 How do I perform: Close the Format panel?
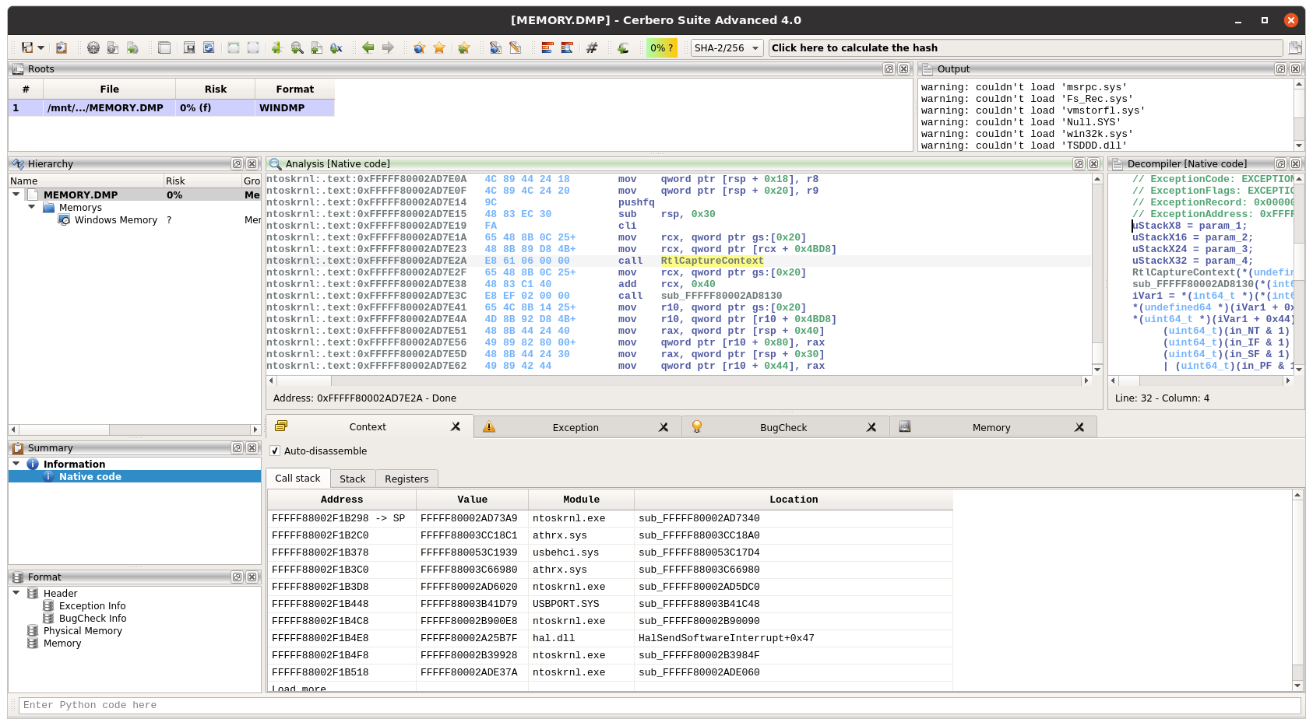point(252,577)
